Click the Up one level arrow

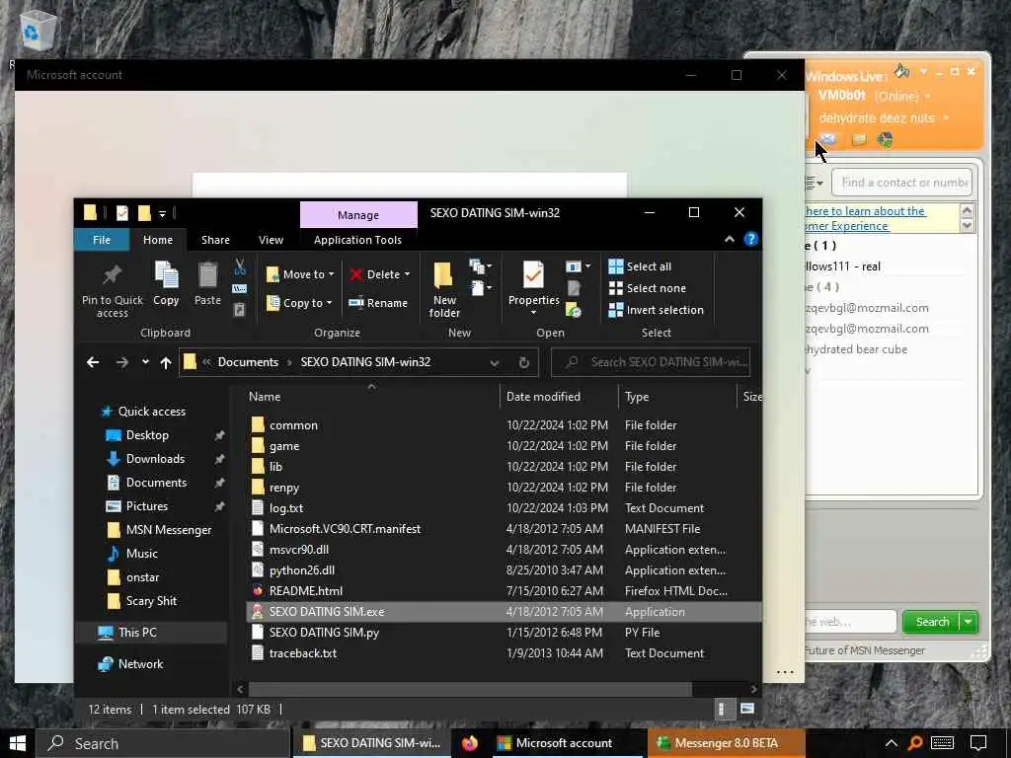[166, 363]
